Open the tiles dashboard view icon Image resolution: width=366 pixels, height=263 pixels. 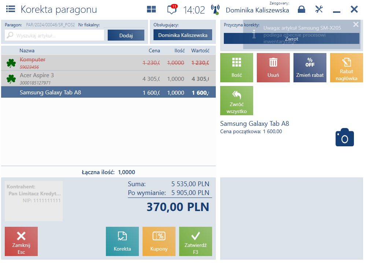tap(151, 9)
